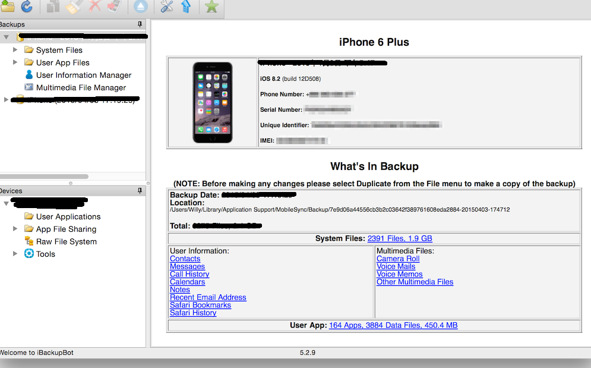Click the App File Sharing folder icon
The width and height of the screenshot is (591, 368).
coord(29,229)
